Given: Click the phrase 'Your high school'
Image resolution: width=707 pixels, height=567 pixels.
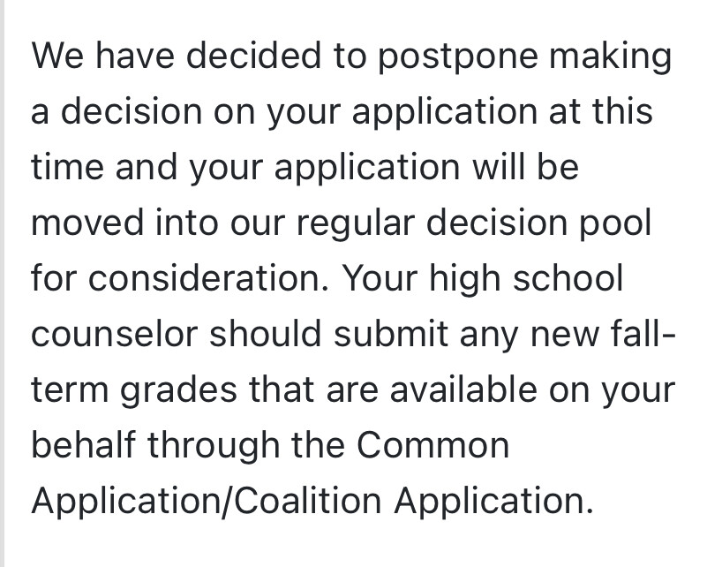Looking at the screenshot, I should (483, 279).
